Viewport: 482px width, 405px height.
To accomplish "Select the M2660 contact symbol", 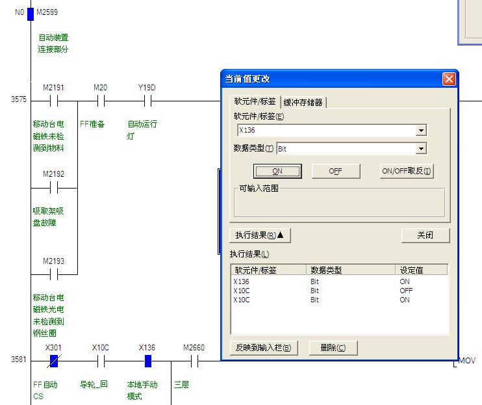I will tap(194, 361).
